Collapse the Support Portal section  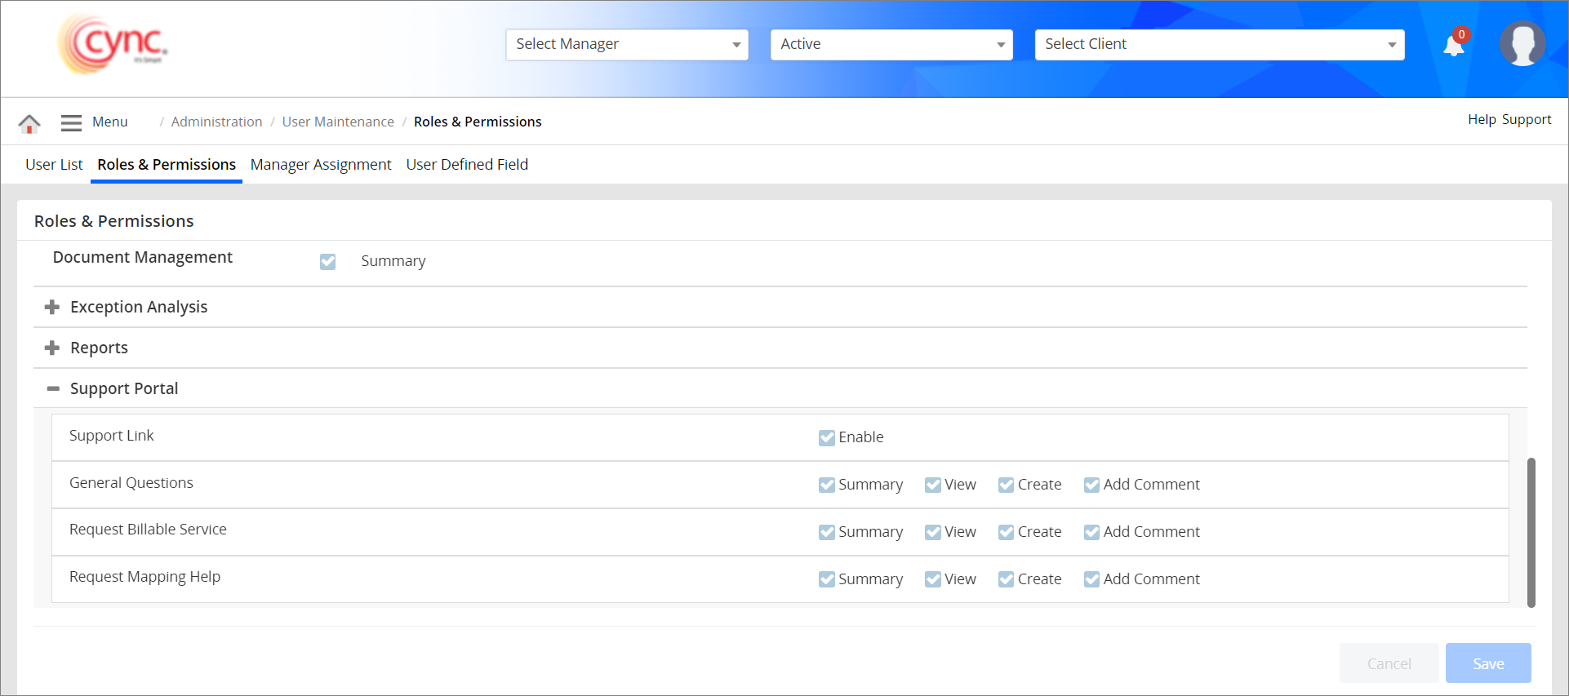pyautogui.click(x=53, y=388)
